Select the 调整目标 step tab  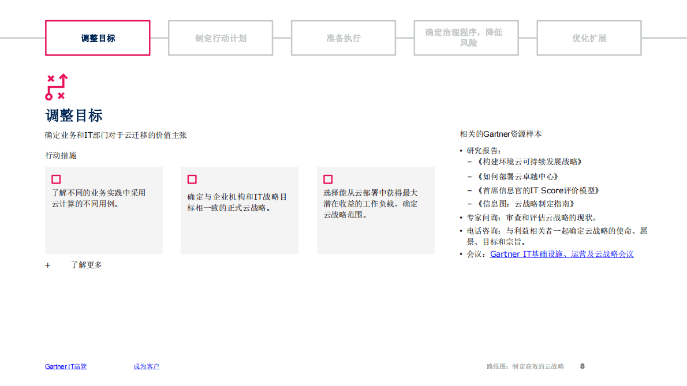98,38
